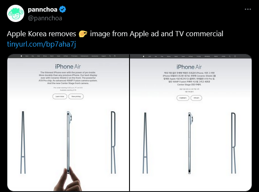Click left Korean button under iPhone Air

pyautogui.click(x=183, y=98)
